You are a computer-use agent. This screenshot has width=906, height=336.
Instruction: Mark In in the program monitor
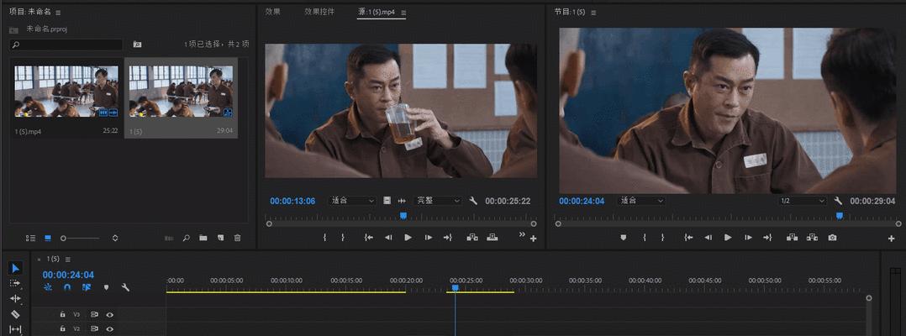(645, 237)
